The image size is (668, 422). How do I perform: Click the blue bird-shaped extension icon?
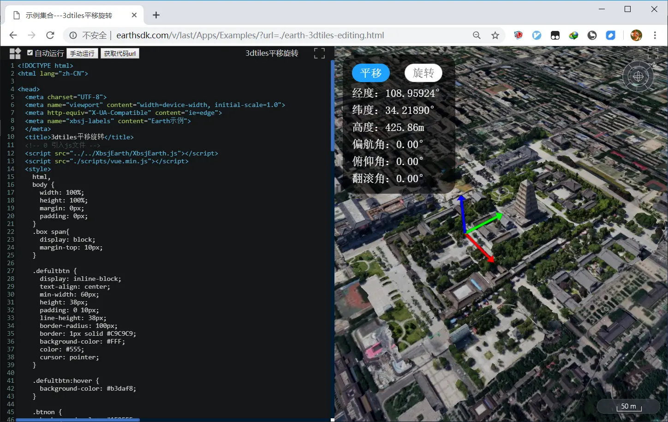(x=537, y=36)
